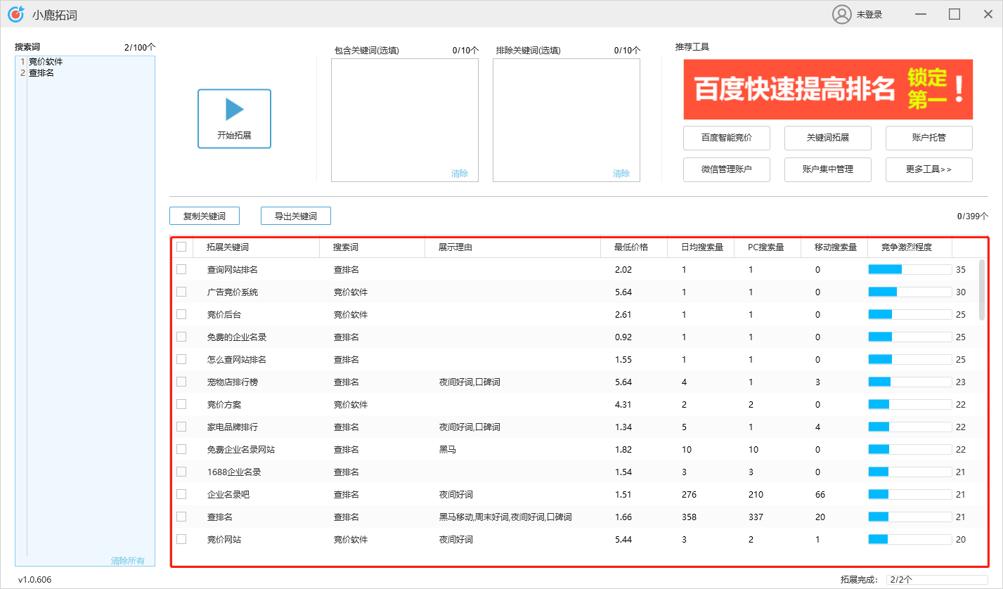The image size is (1003, 589).
Task: Check the box for 查询网站排名 row
Action: coord(181,269)
